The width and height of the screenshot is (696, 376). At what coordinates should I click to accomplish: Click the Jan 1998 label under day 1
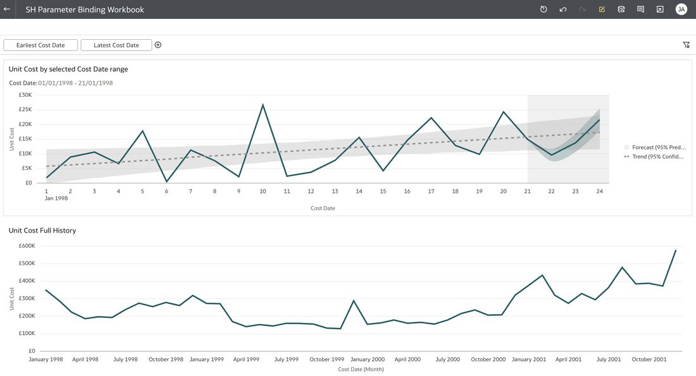(56, 198)
